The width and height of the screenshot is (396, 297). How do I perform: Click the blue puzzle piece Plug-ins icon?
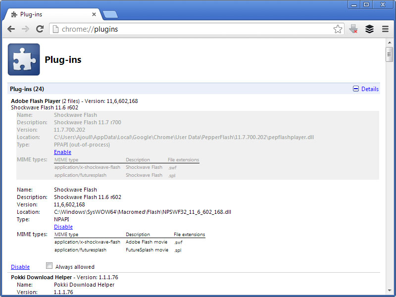tap(24, 59)
